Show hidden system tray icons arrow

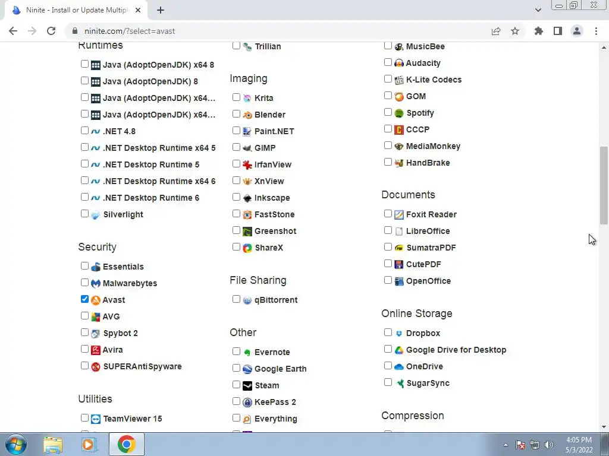tap(506, 445)
